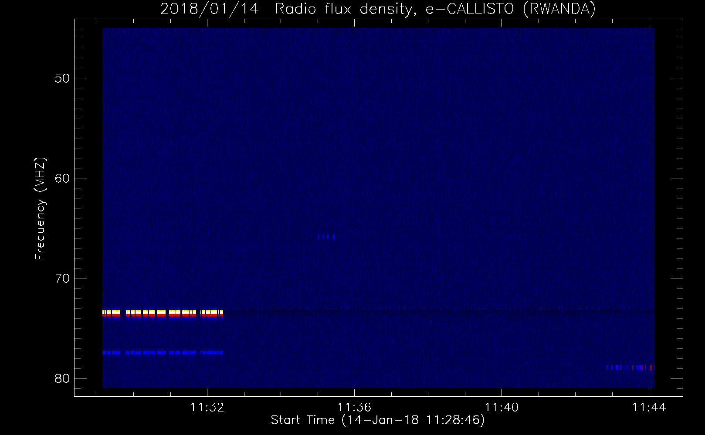Click the faint blue burst near 66 MHz
Viewport: 705px width, 435px height.
click(326, 237)
